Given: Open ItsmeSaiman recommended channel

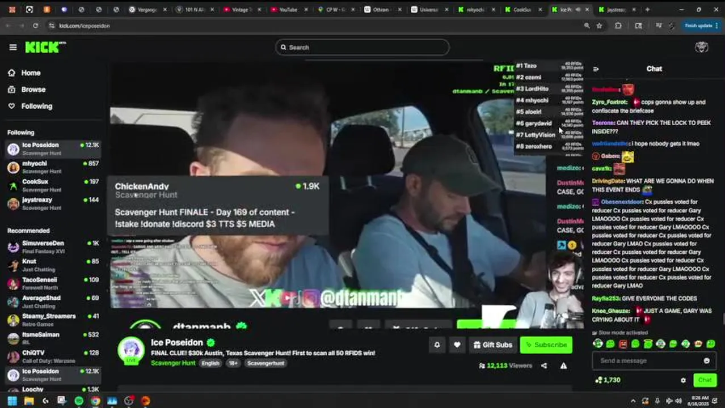Looking at the screenshot, I should [53, 338].
